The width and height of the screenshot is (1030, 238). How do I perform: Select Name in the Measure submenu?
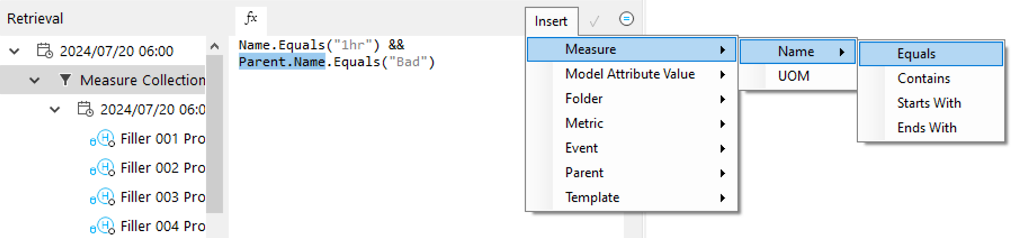[797, 52]
